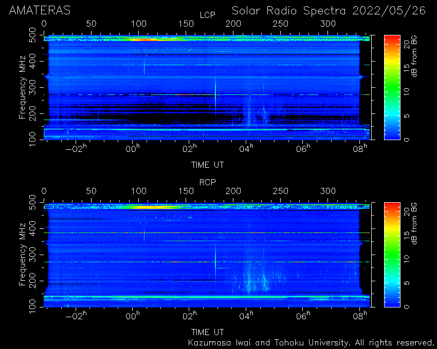Click the Frequency MHz axis label of LCP

point(22,87)
